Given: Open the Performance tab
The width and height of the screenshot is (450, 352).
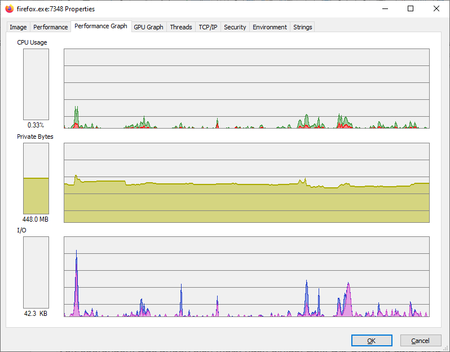Looking at the screenshot, I should (51, 27).
